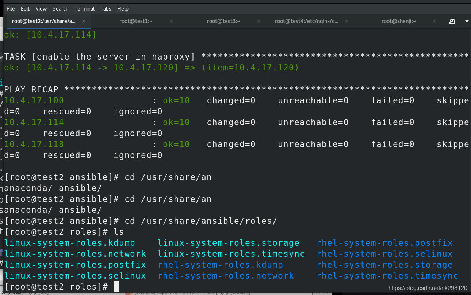
Task: Open the Terminal menu
Action: [x=84, y=8]
